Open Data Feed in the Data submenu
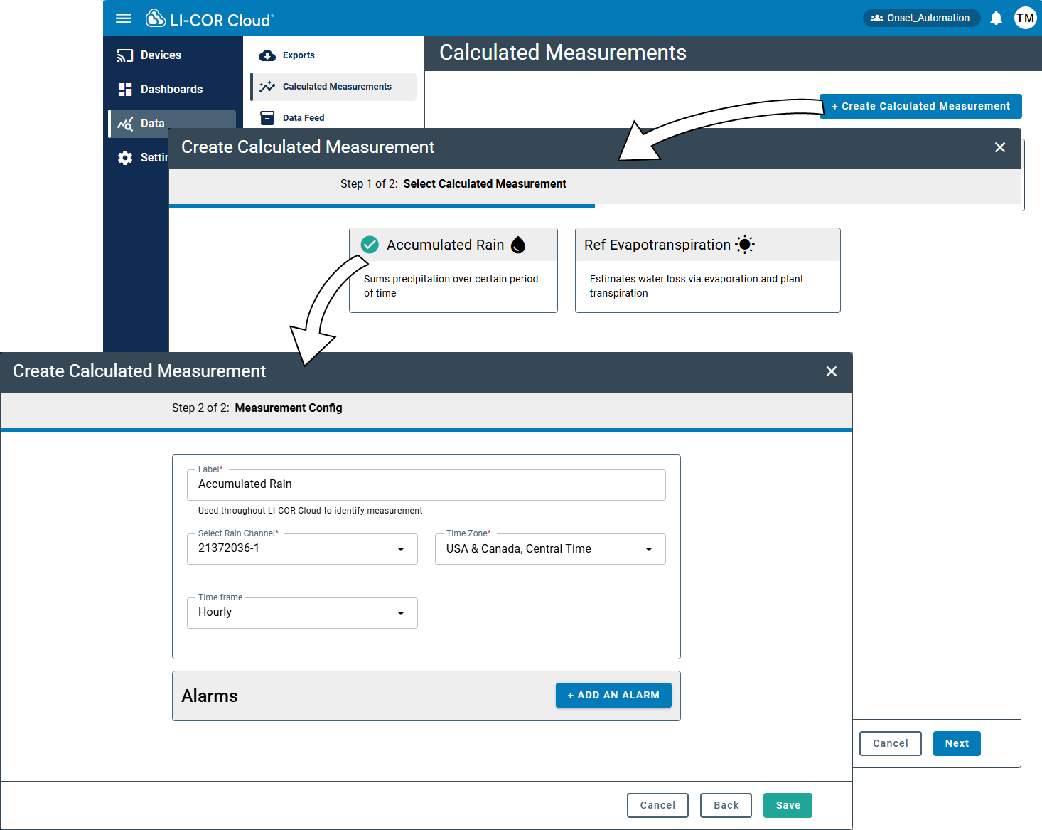The image size is (1042, 830). pyautogui.click(x=333, y=118)
